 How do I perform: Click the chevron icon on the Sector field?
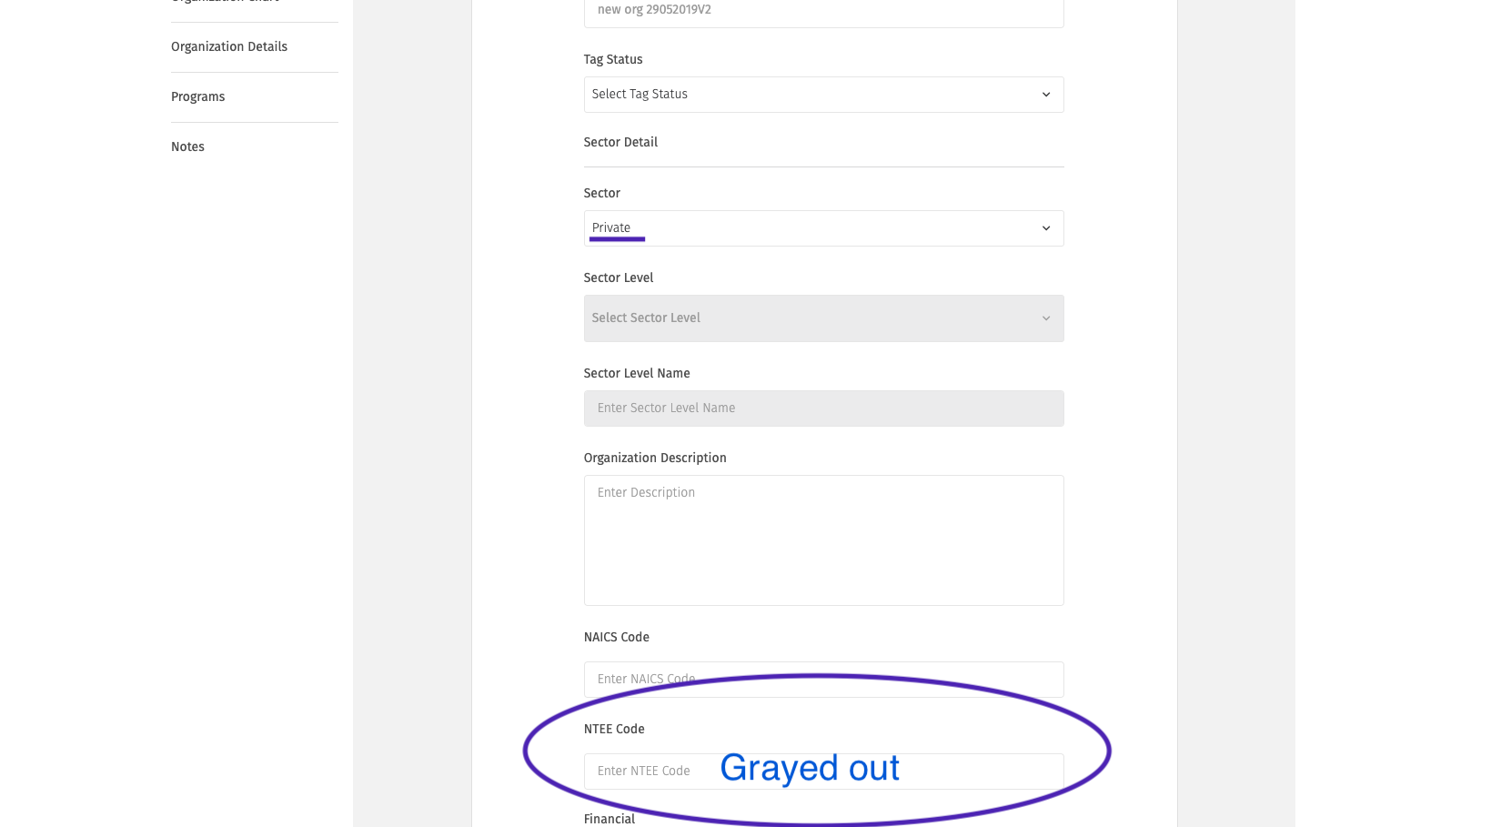1044,227
